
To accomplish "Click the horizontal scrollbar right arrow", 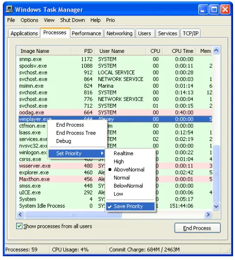I will (x=208, y=214).
